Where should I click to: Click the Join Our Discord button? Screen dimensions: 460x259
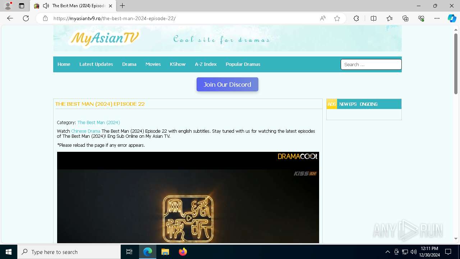point(227,85)
